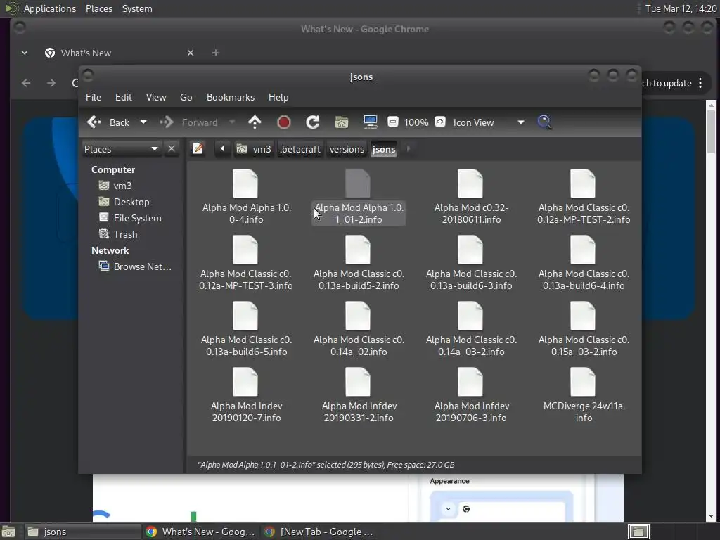Select file Alpha Mod Classic c0.13a-build5-2.info
Image resolution: width=720 pixels, height=540 pixels.
358,263
